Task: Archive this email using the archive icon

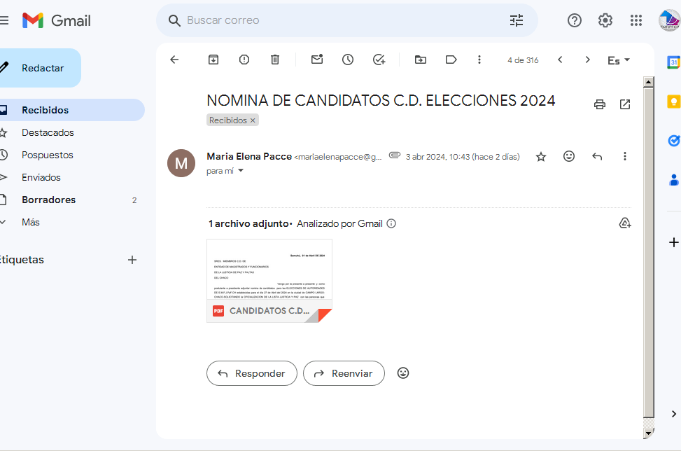Action: [x=213, y=60]
